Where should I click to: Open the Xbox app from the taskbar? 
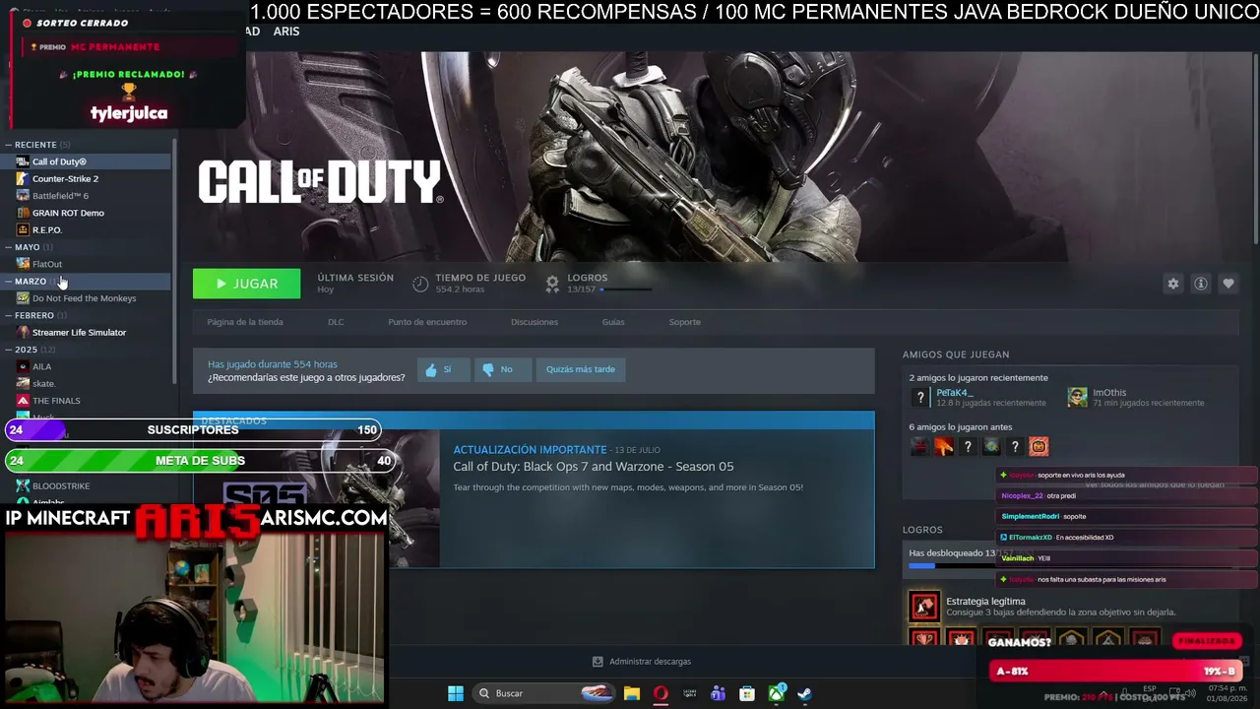point(777,693)
